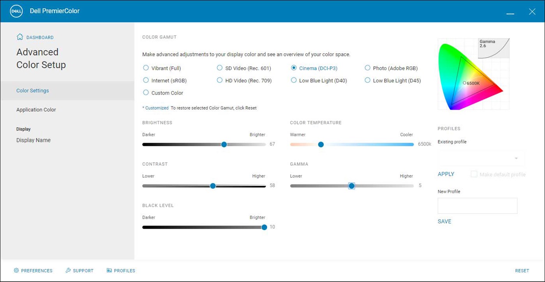Choose the Internet (sRGB) gamut
545x282 pixels.
[x=146, y=80]
